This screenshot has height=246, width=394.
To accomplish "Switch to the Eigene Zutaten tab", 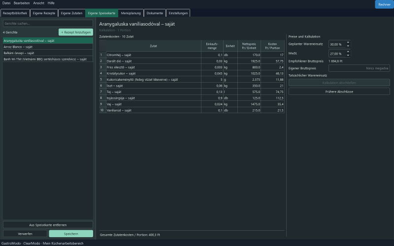I will 71,13.
